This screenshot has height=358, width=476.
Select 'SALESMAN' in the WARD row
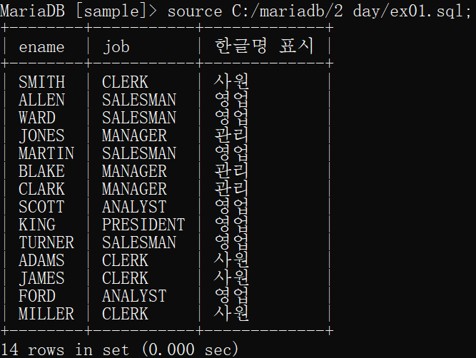pyautogui.click(x=139, y=118)
